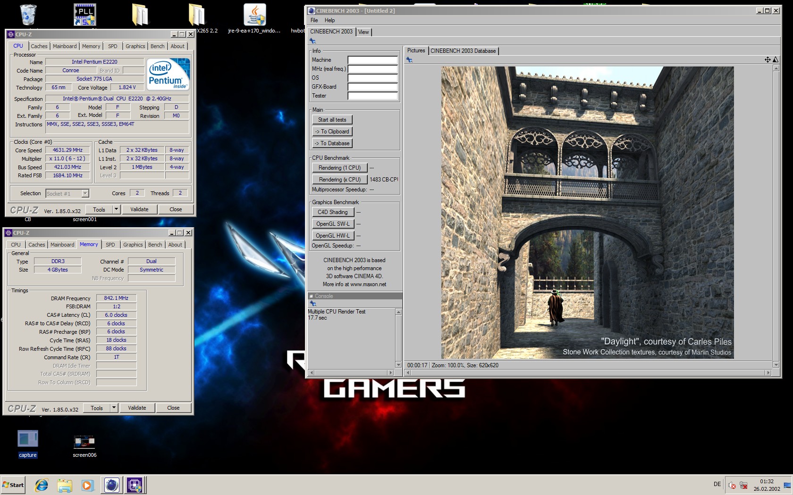
Task: Open the Start menu
Action: [13, 485]
